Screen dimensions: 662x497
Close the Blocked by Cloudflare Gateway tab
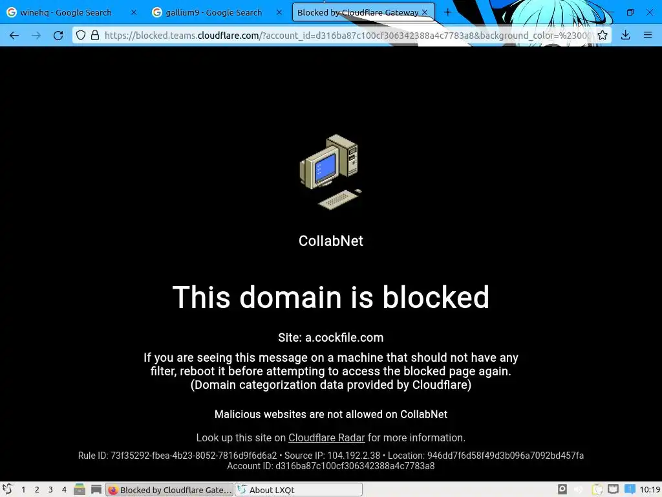click(425, 12)
